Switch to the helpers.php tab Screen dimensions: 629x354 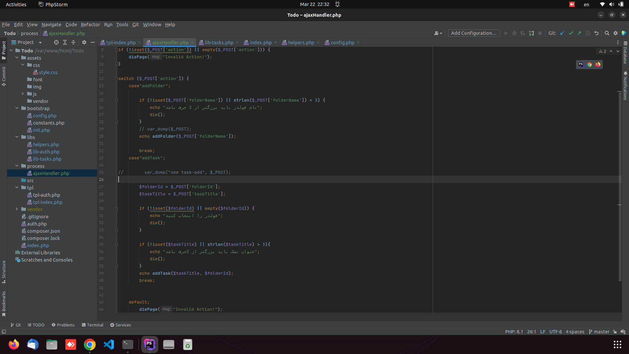301,42
